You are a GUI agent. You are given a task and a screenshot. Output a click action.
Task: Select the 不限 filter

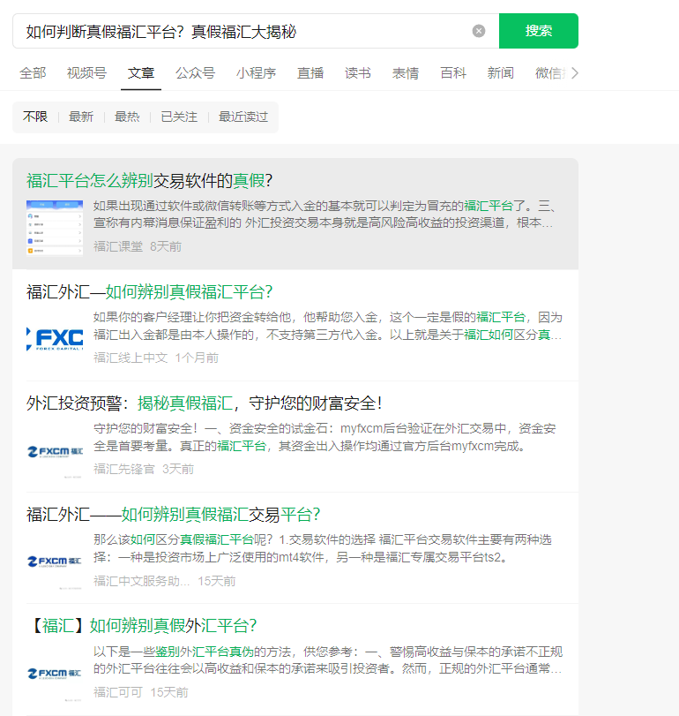click(35, 117)
